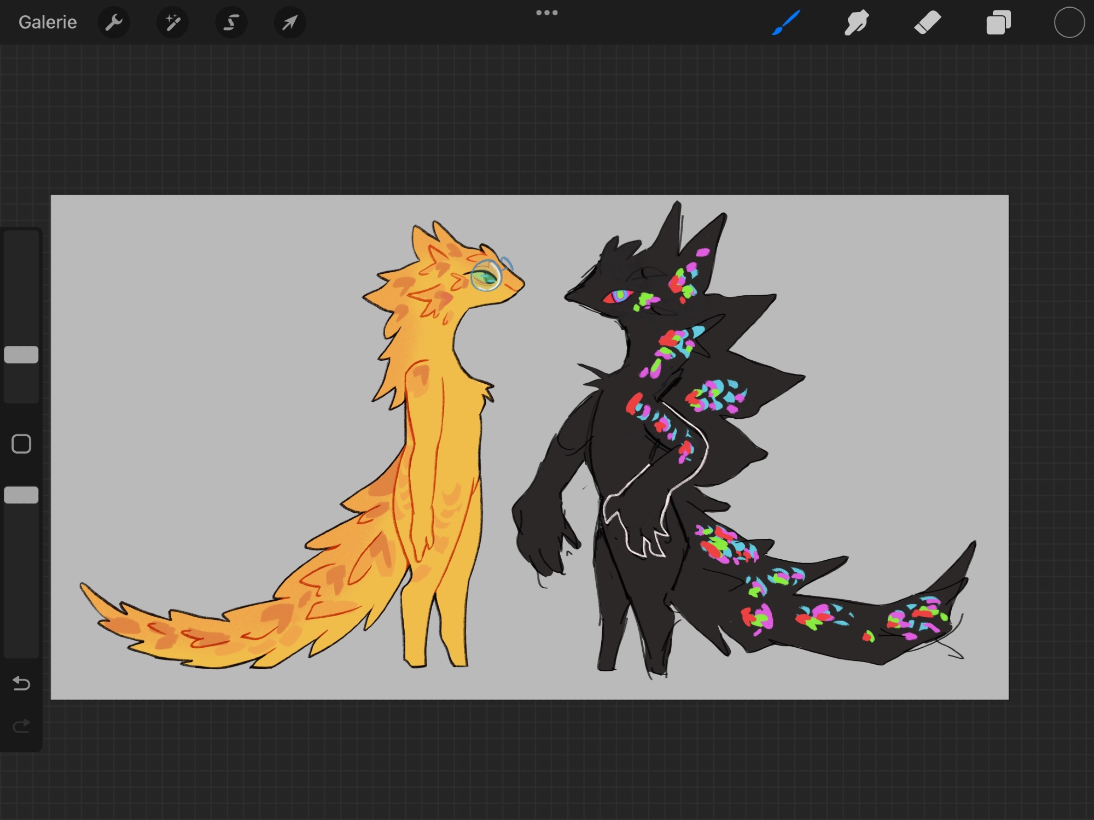Click the brush opacity slider handle
Viewport: 1094px width, 820px height.
tap(21, 495)
